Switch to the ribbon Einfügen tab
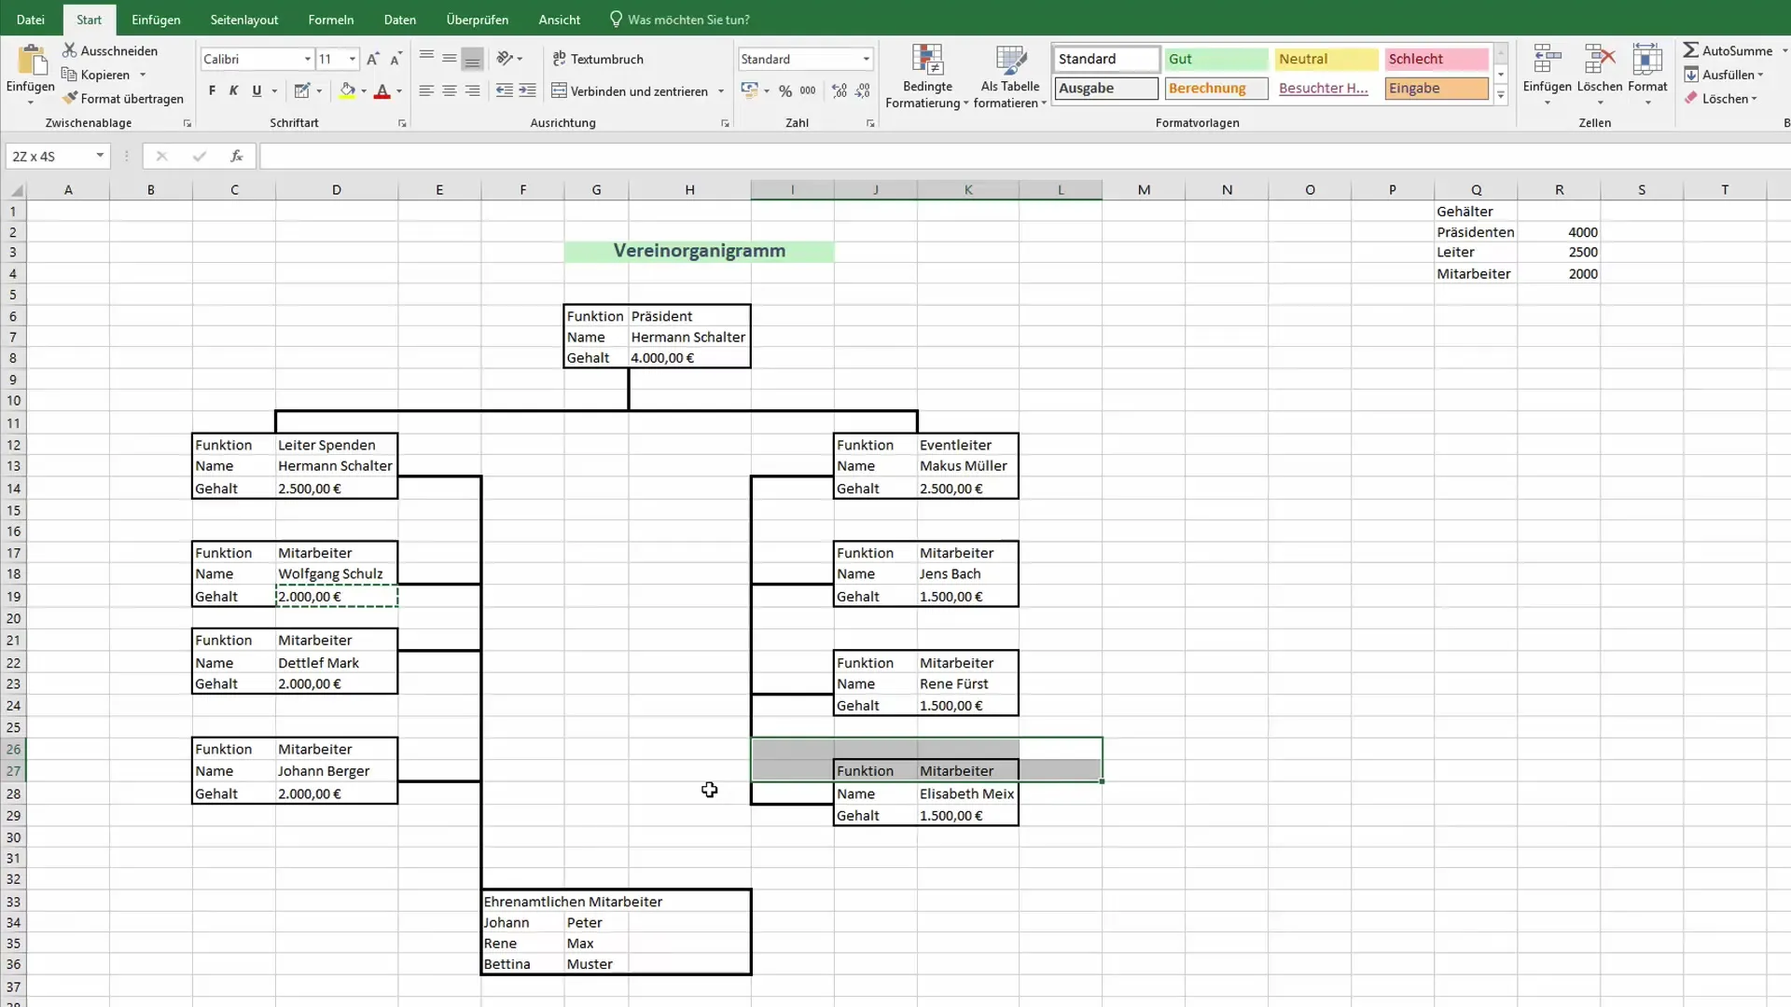Screen dimensions: 1791x1007 point(156,20)
